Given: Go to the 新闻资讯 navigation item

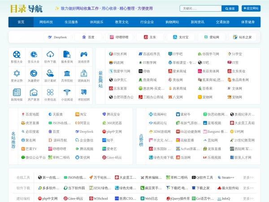Looking at the screenshot, I should (197, 22).
